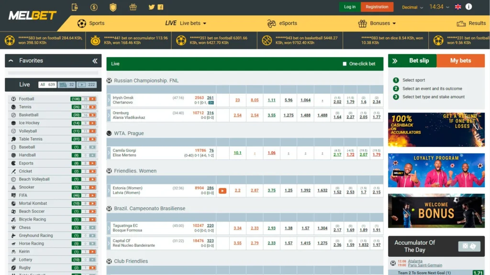Screen dimensions: 490x275
Task: Click the Registration button
Action: (x=377, y=7)
